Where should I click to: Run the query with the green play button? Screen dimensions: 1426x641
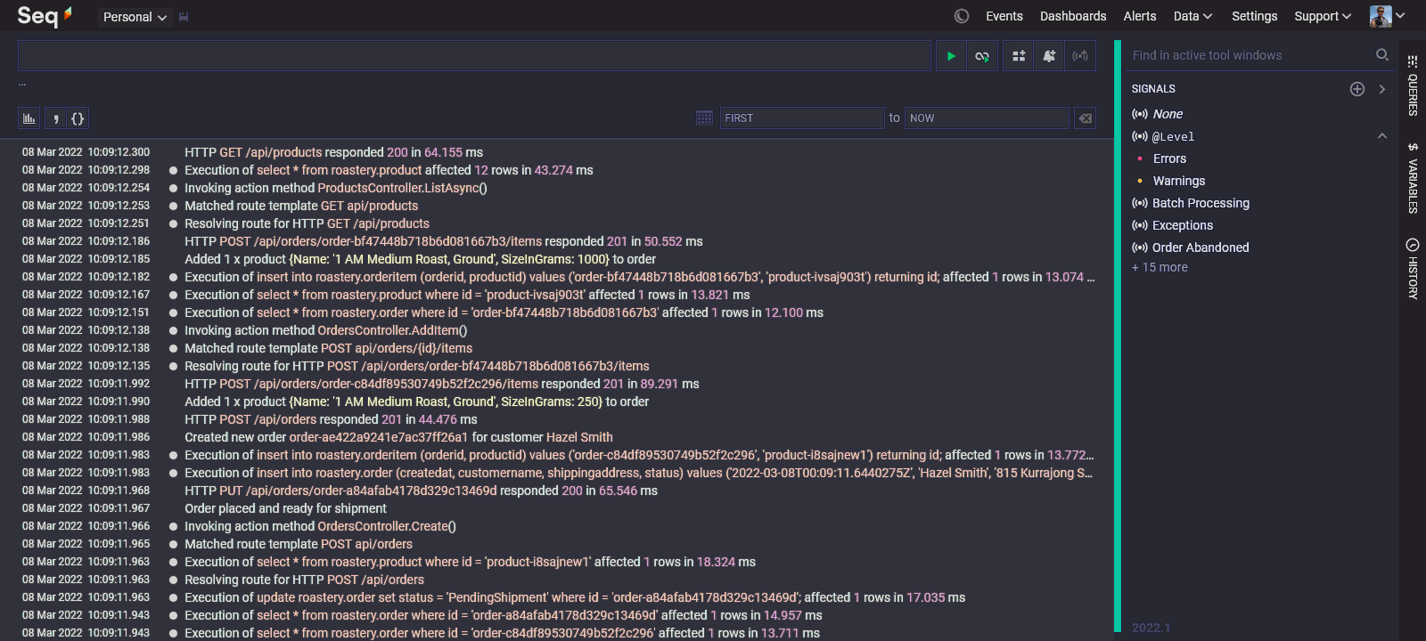click(951, 56)
